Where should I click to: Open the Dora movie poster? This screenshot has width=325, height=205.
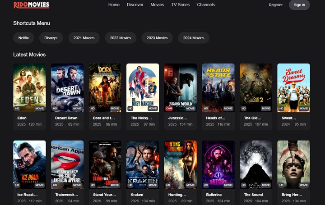tap(105, 88)
